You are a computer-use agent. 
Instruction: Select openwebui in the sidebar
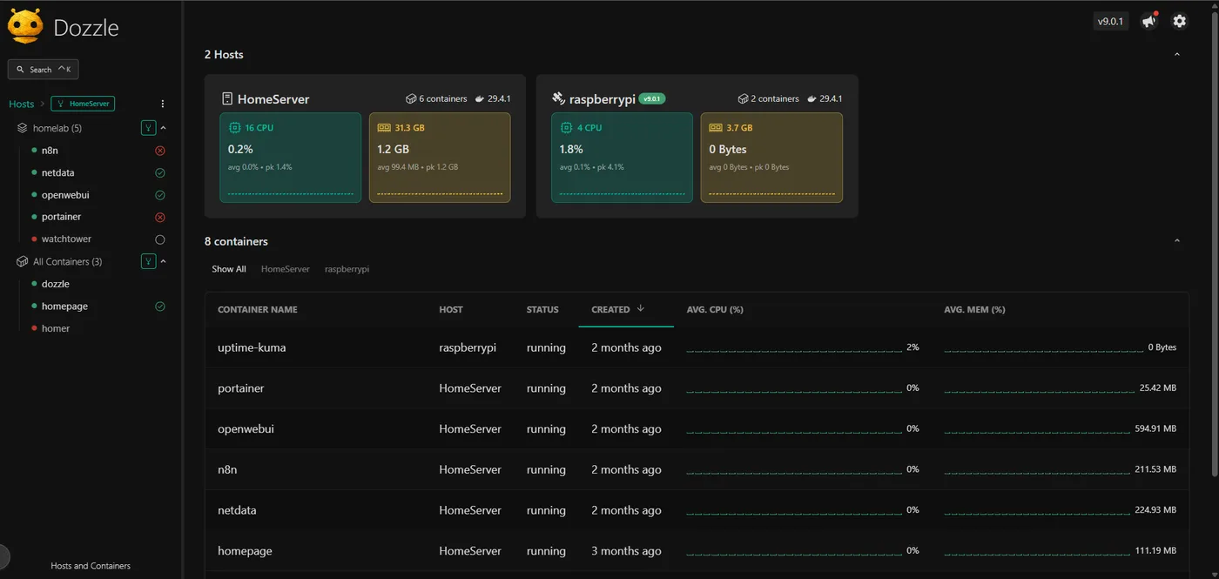coord(65,195)
